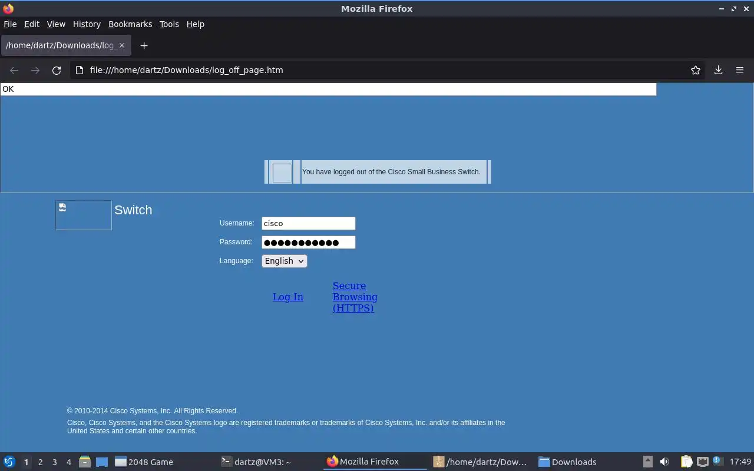The image size is (754, 471).
Task: Click the update notification tray icon
Action: 717,461
